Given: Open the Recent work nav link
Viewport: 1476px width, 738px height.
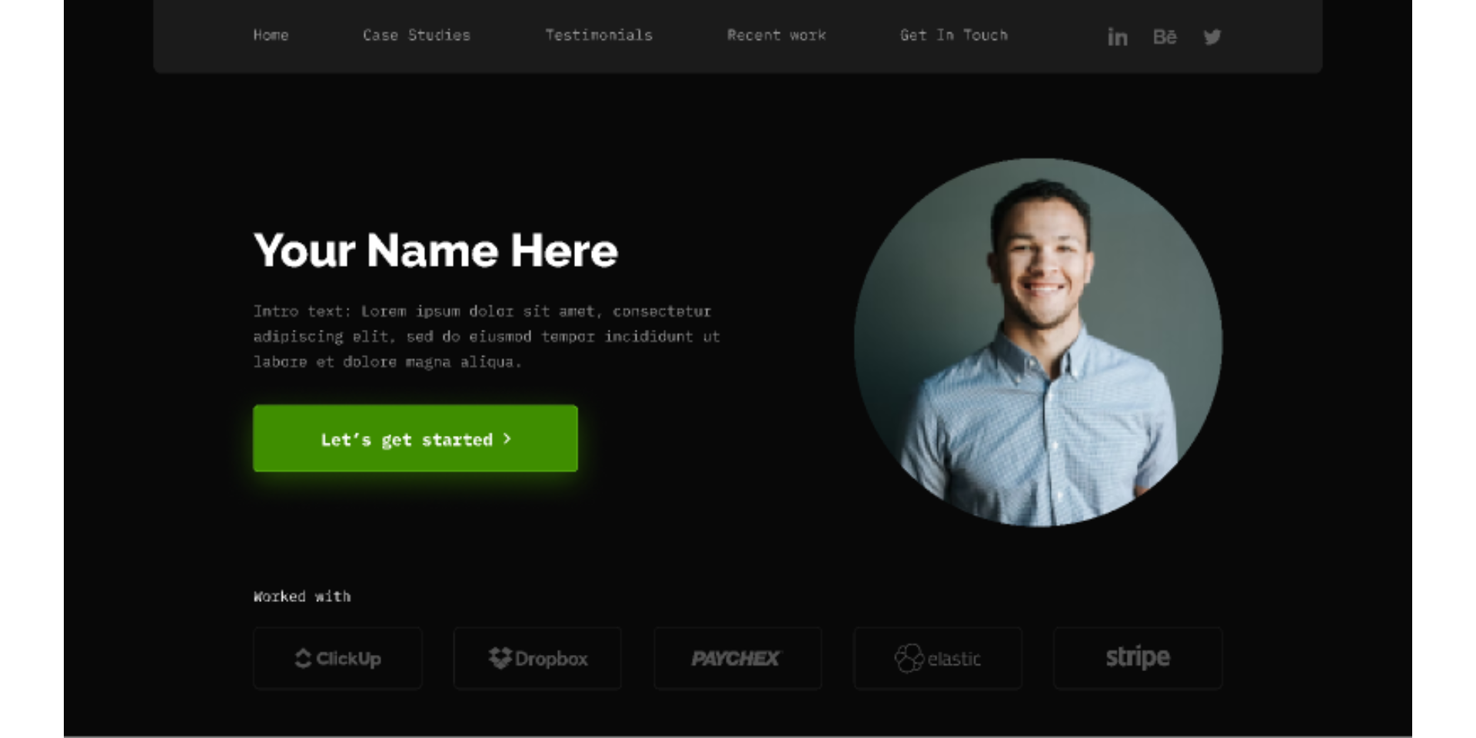Looking at the screenshot, I should 776,35.
